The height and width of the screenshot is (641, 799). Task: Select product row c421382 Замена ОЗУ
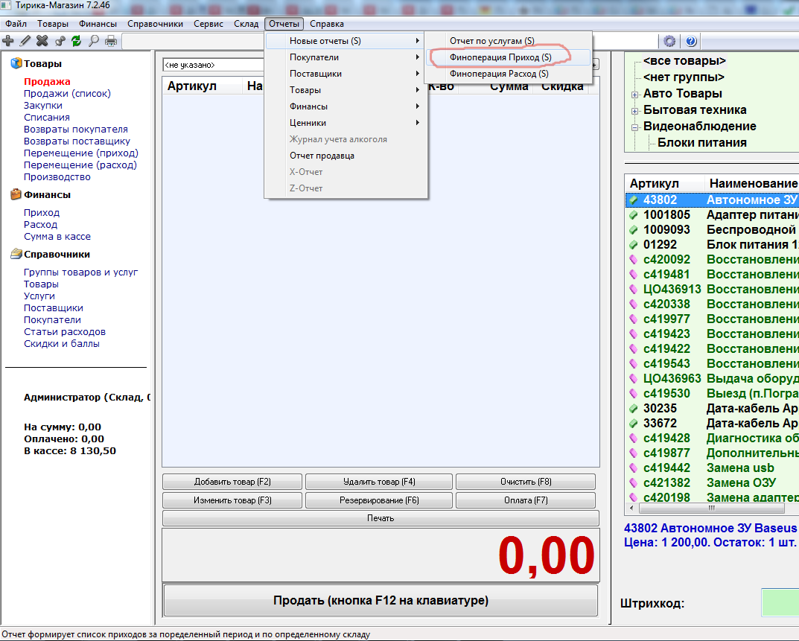713,483
